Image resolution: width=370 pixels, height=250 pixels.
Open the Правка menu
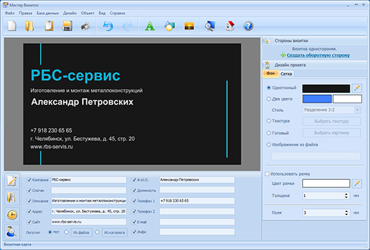26,13
